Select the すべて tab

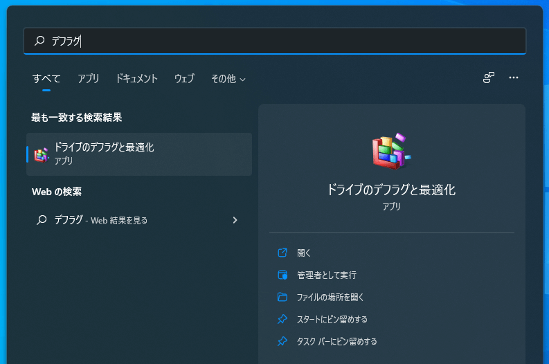pos(46,78)
